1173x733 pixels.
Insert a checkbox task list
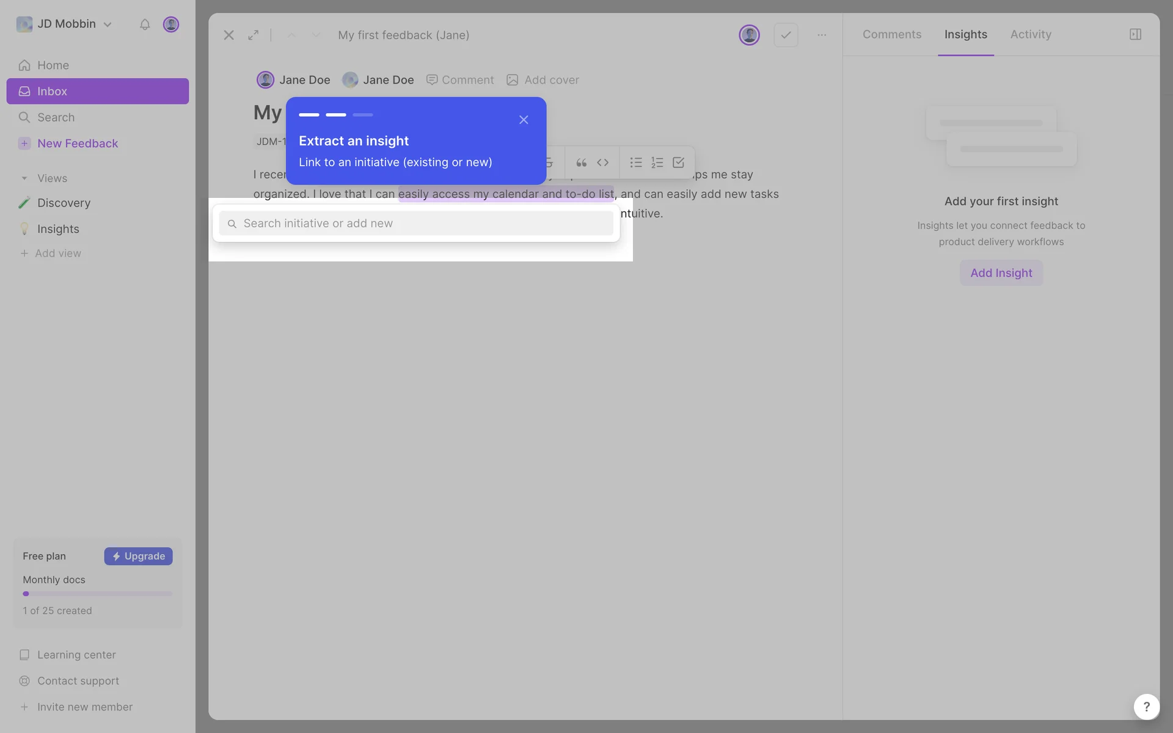click(x=678, y=162)
